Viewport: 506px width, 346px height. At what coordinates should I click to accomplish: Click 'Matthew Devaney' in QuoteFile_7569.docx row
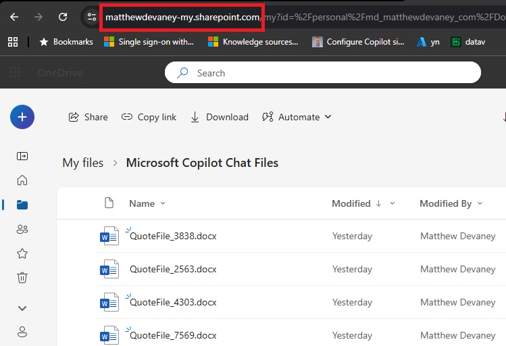click(457, 335)
